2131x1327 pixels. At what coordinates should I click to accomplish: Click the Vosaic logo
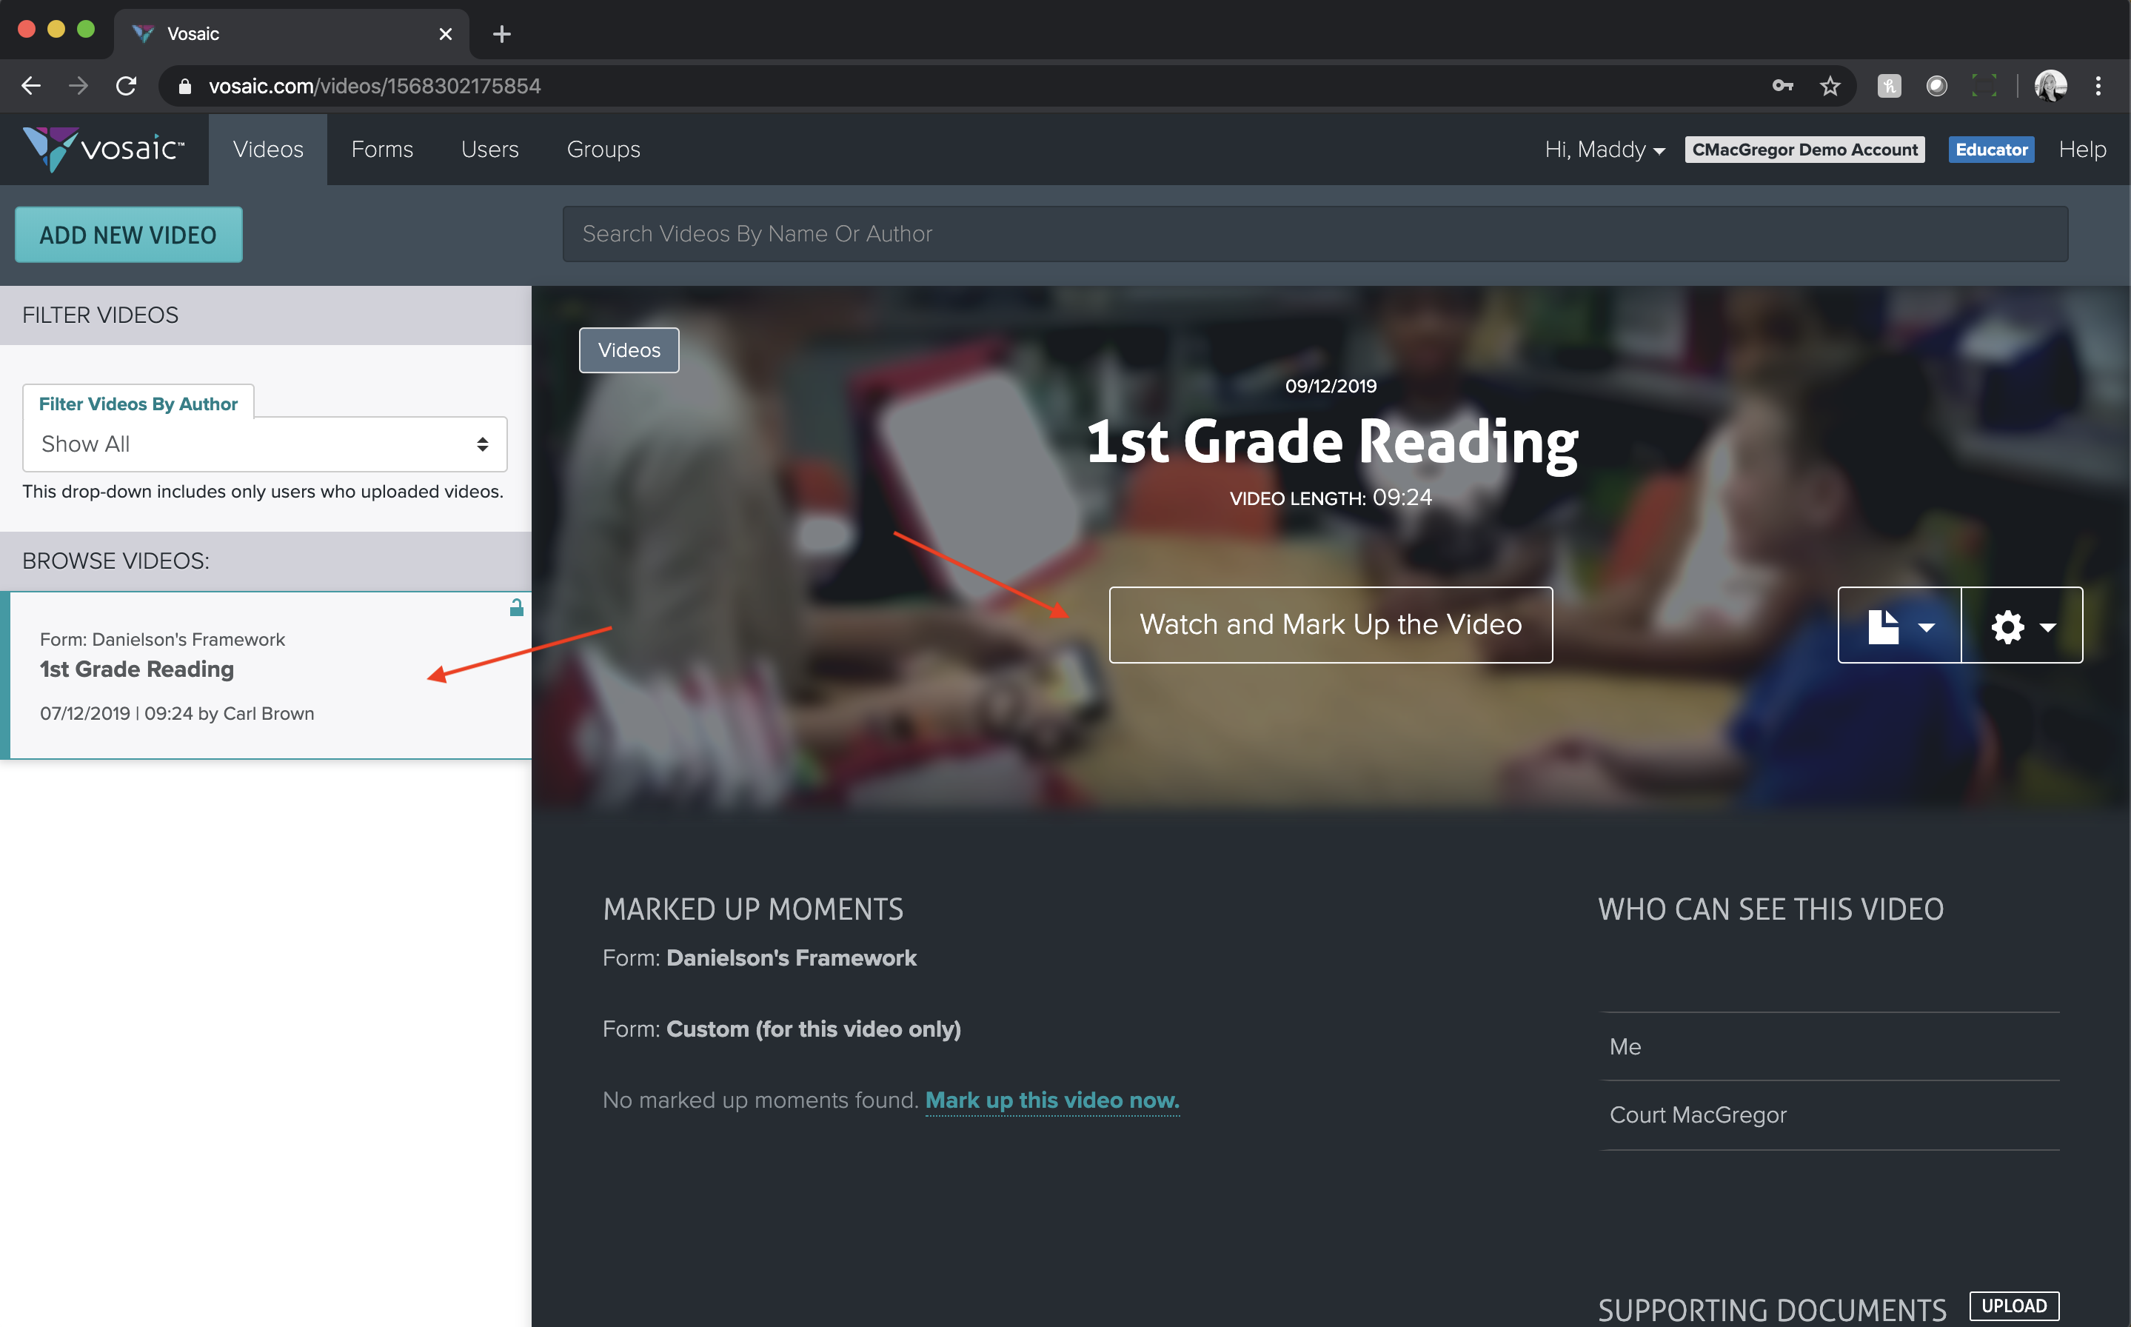click(x=104, y=148)
